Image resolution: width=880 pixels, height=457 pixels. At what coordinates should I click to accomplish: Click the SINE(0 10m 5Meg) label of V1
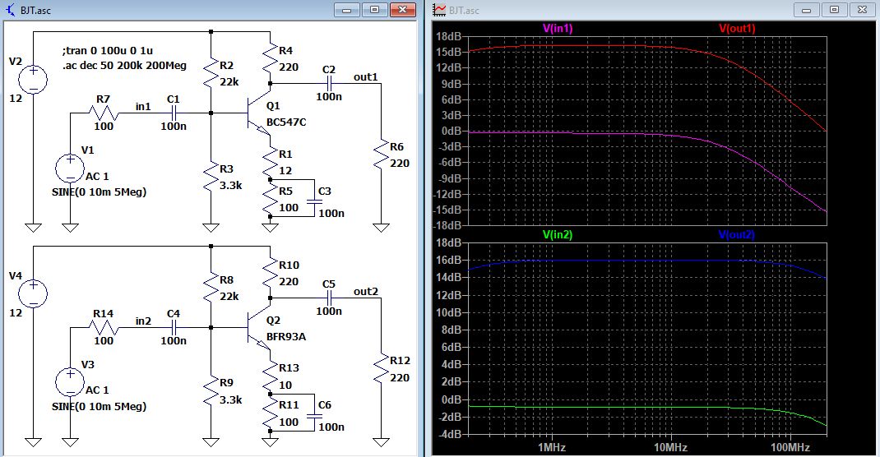[x=99, y=192]
